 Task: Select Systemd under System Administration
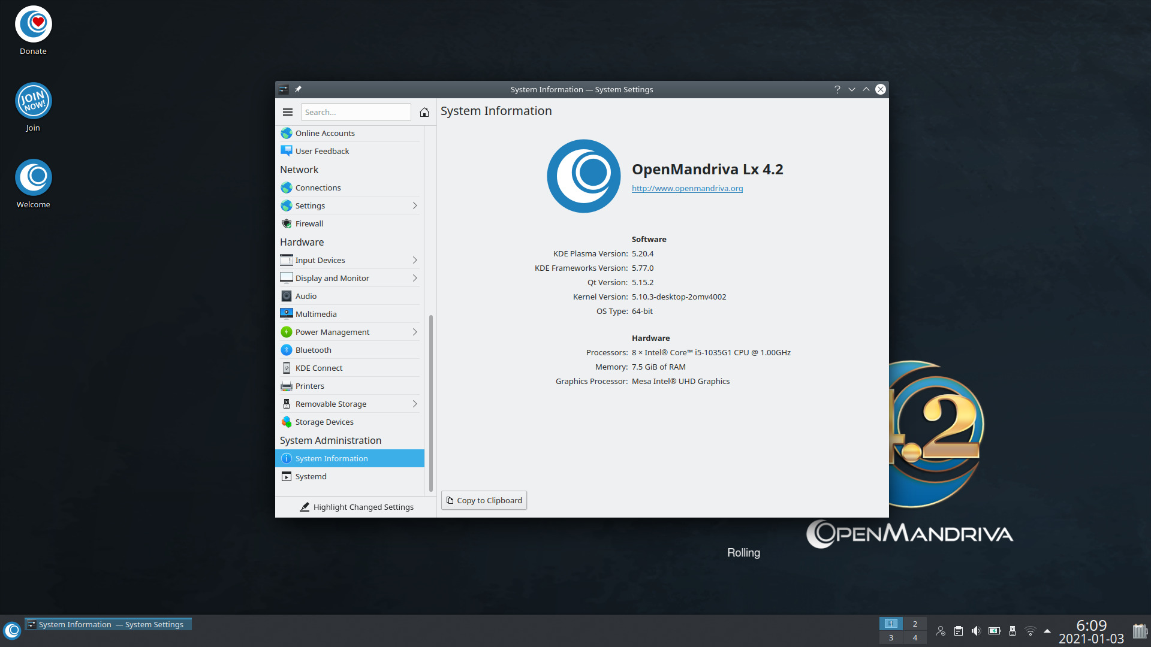pyautogui.click(x=311, y=476)
